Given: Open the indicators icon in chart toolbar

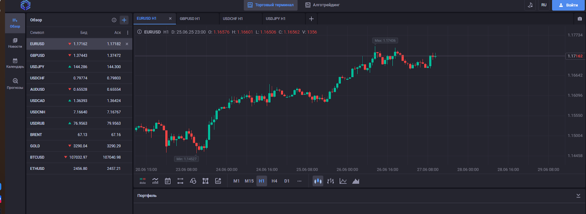Looking at the screenshot, I should pos(155,181).
